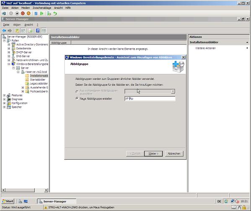Viewport: 251px width, 211px height.
Task: Collapse the Windows-Bereitstellungsdienste node
Action: (x=9, y=64)
